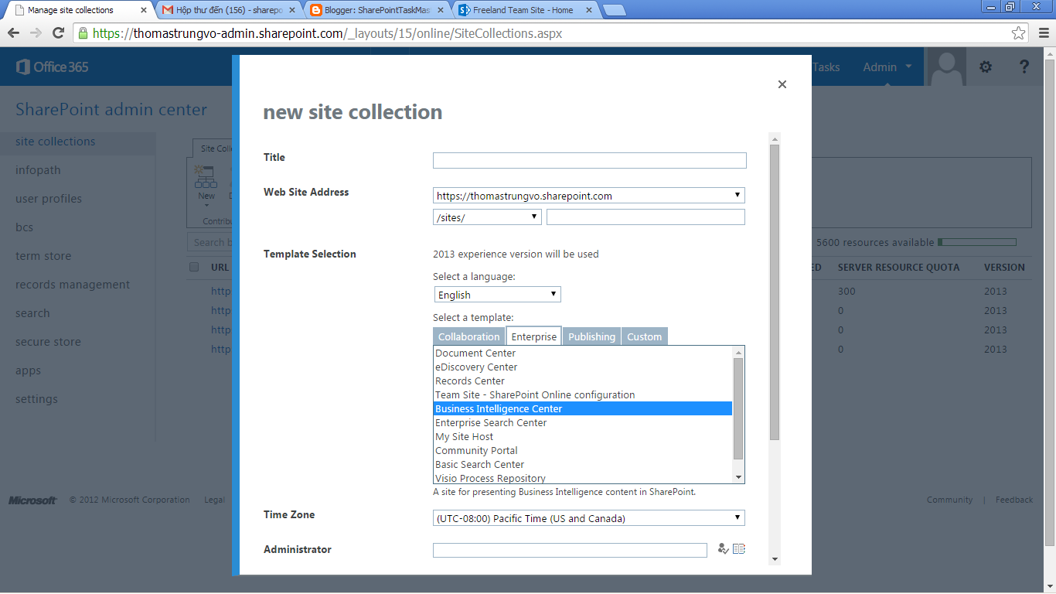Viewport: 1056px width, 594px height.
Task: Open settings in left navigation
Action: 36,399
